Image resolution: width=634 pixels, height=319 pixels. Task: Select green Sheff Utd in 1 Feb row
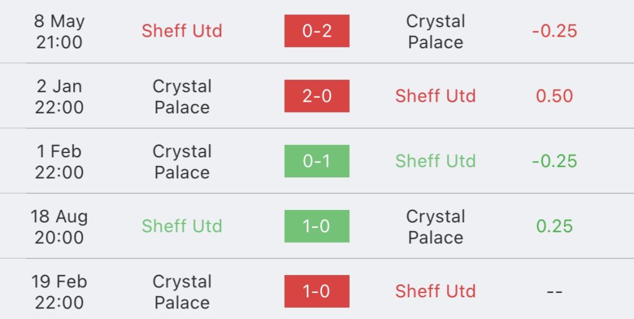click(435, 161)
